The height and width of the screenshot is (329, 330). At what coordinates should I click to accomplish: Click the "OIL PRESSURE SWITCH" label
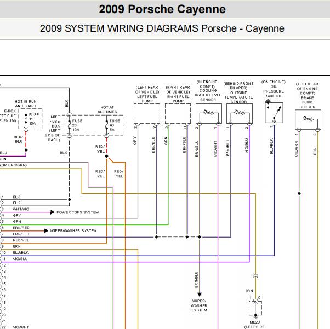(x=274, y=91)
